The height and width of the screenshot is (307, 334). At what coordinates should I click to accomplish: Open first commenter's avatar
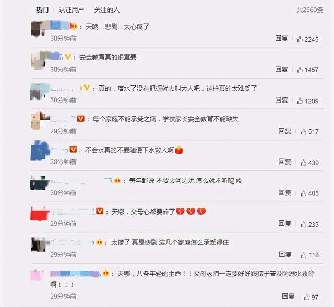tap(39, 29)
